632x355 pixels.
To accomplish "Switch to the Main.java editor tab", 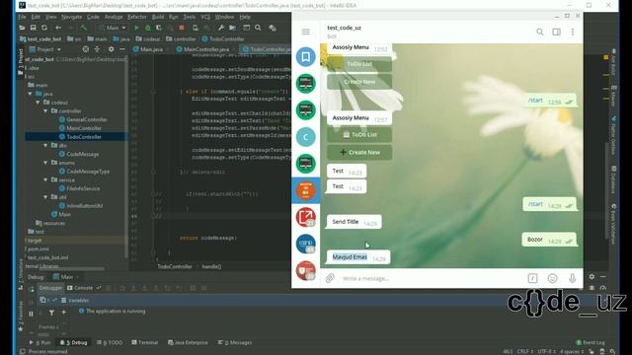I will click(148, 49).
